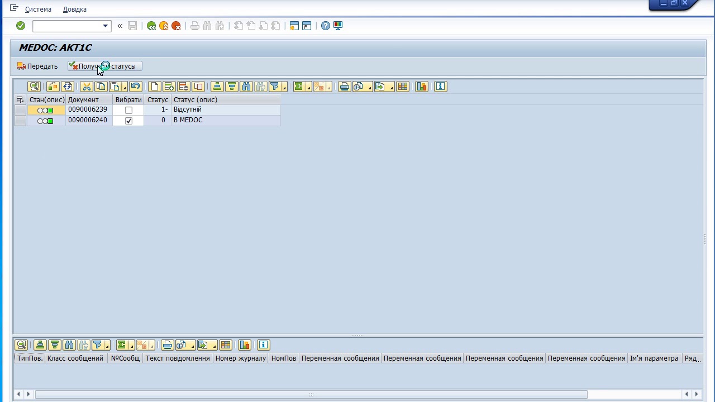Click the 'В MEDOC' status cell
The width and height of the screenshot is (715, 402).
(x=226, y=121)
